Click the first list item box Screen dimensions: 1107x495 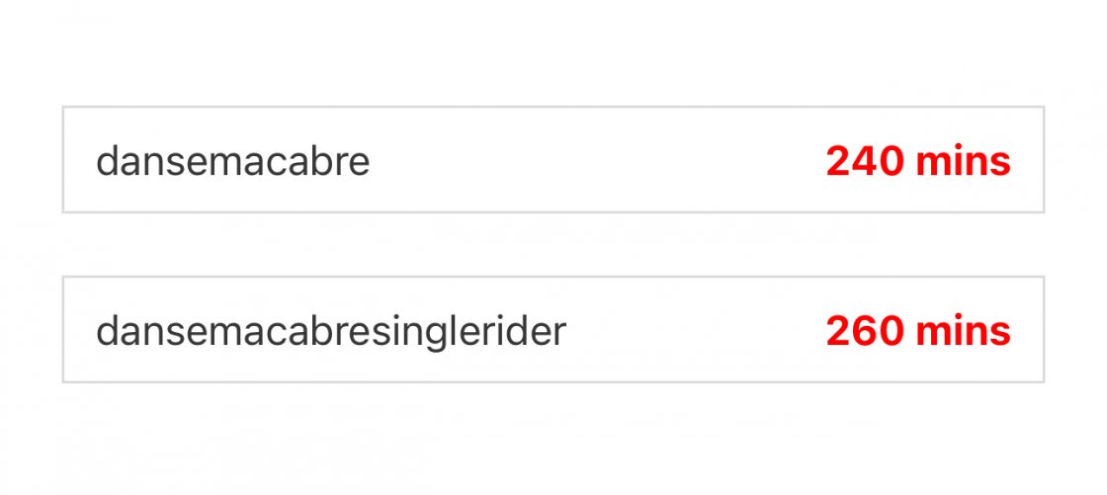(x=553, y=160)
